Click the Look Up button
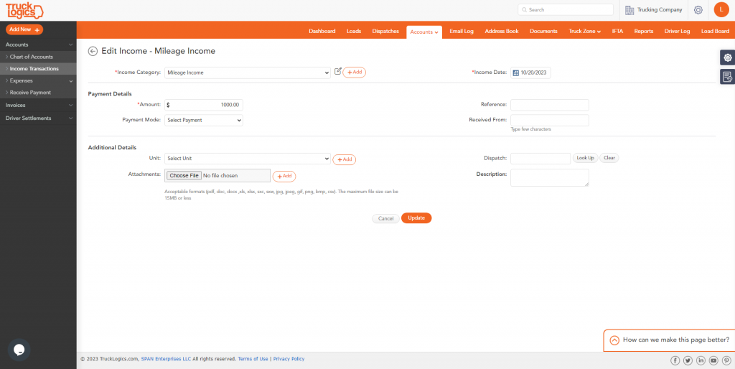 point(586,158)
